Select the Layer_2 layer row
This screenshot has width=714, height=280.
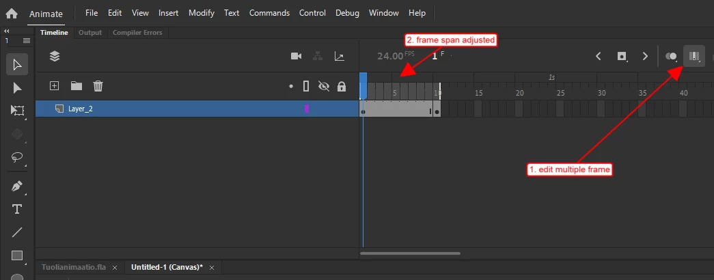(x=197, y=109)
